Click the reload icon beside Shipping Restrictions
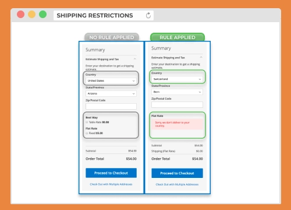The height and width of the screenshot is (210, 291). (148, 15)
